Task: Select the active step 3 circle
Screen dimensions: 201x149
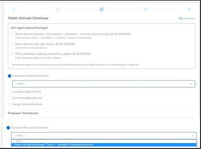Action: pyautogui.click(x=102, y=9)
